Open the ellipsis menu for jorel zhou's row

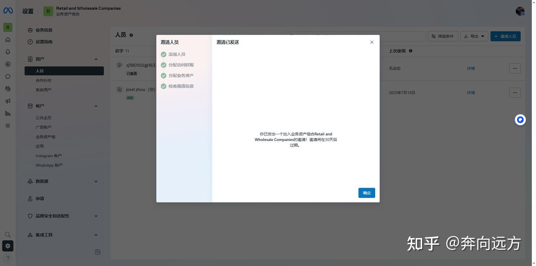(514, 92)
